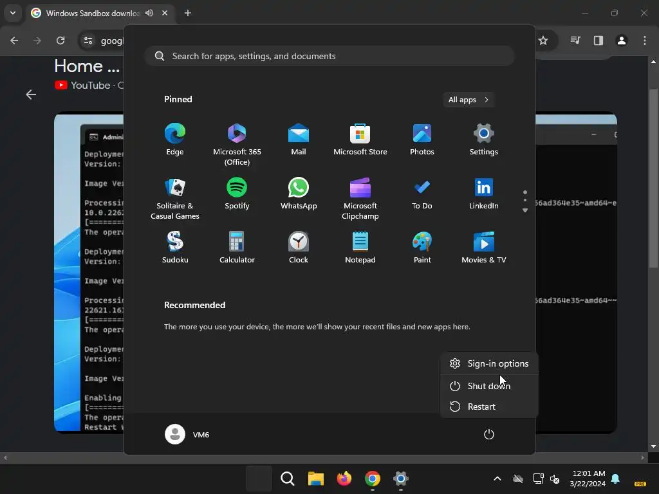Select Shut down from power menu
The width and height of the screenshot is (659, 494).
pos(489,386)
